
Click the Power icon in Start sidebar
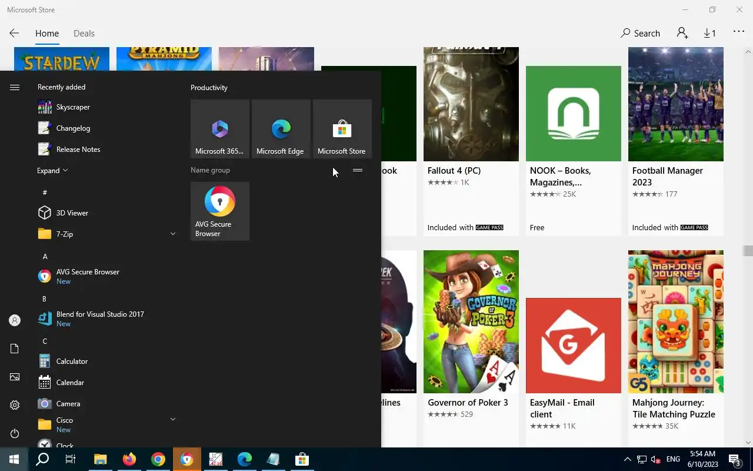pos(15,433)
